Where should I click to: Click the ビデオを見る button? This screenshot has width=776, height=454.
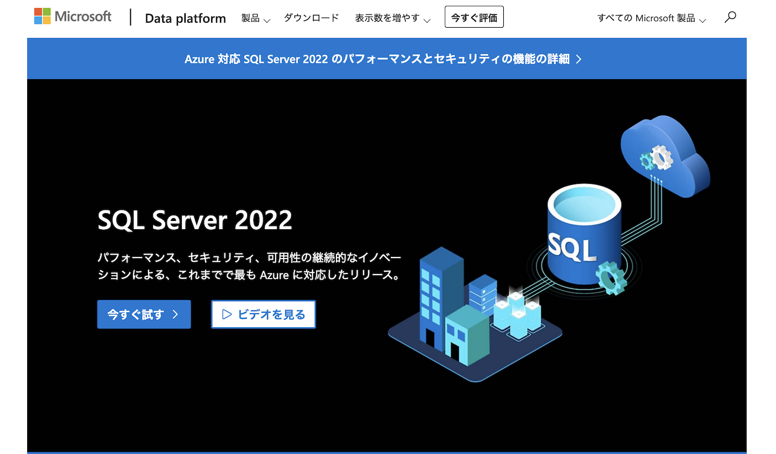coord(263,314)
